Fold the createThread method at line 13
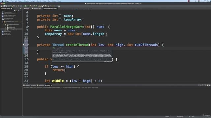The height and width of the screenshot is (118, 211). coord(29,45)
